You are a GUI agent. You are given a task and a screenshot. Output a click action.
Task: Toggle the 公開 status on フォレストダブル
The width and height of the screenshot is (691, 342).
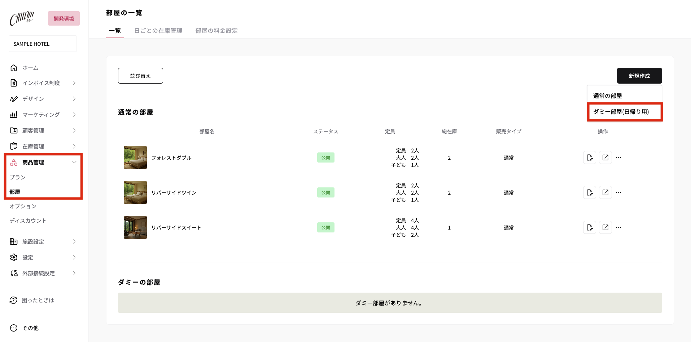point(325,157)
